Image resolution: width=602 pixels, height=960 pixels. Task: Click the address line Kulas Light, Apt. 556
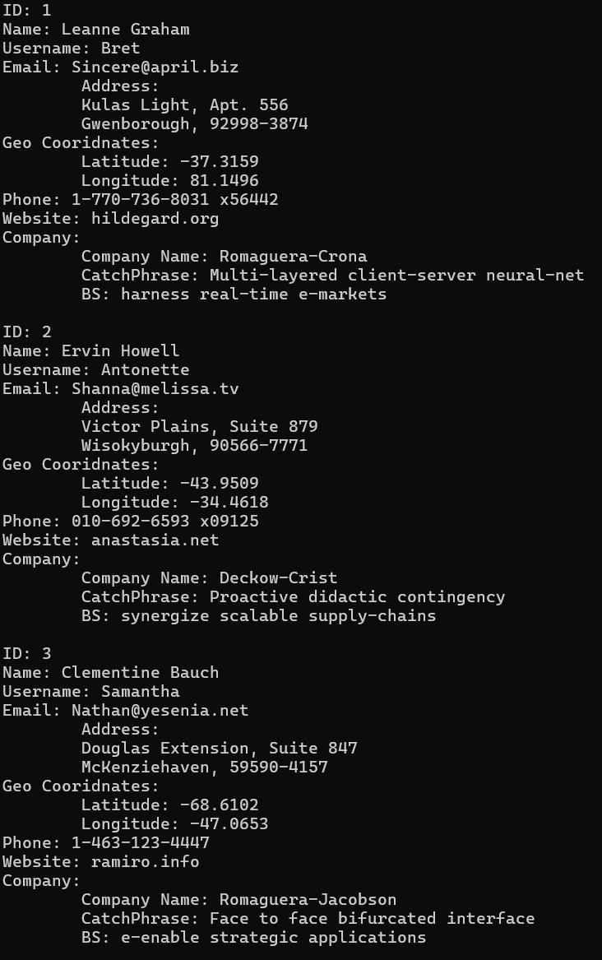184,105
